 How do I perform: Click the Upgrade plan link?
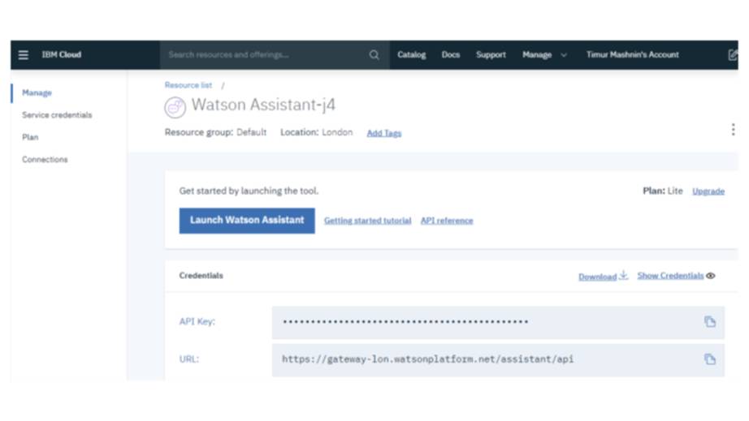[x=708, y=191]
